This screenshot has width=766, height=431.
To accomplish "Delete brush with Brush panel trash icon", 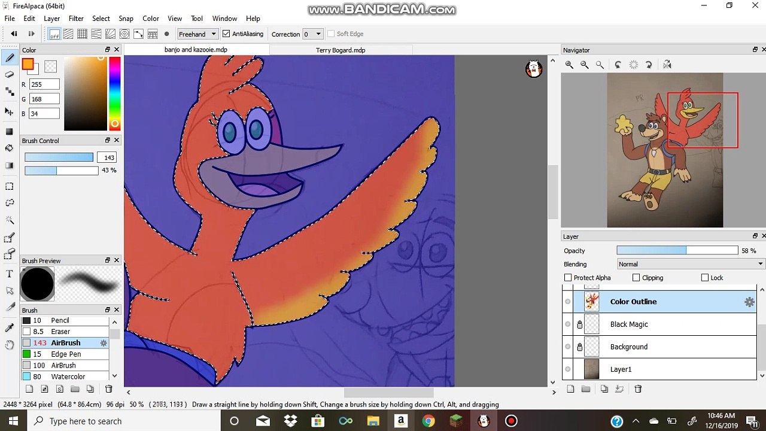I will (108, 389).
